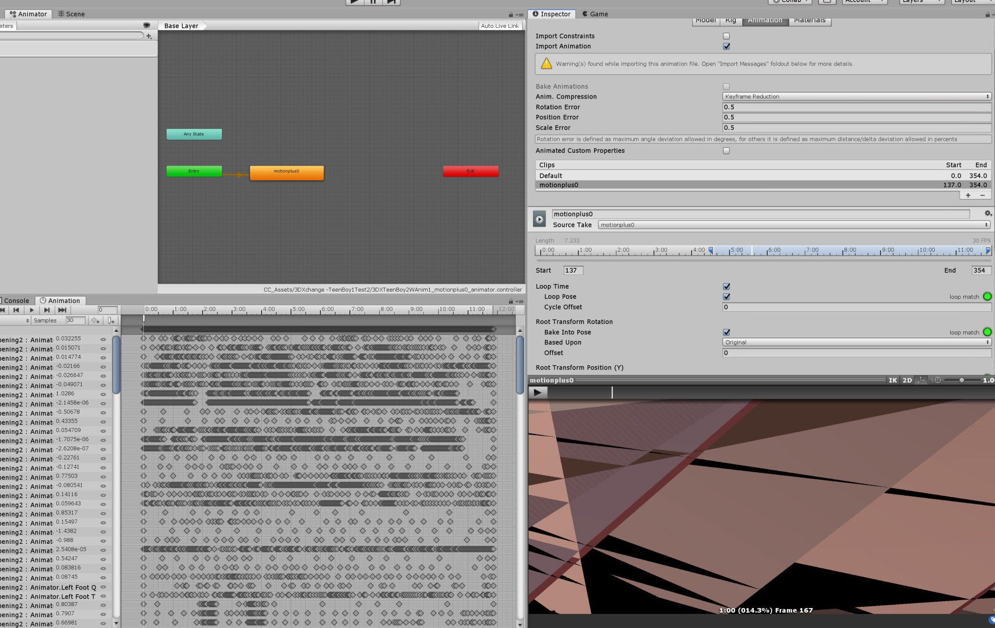
Task: Open options for Left Foot T curve
Action: (x=103, y=596)
